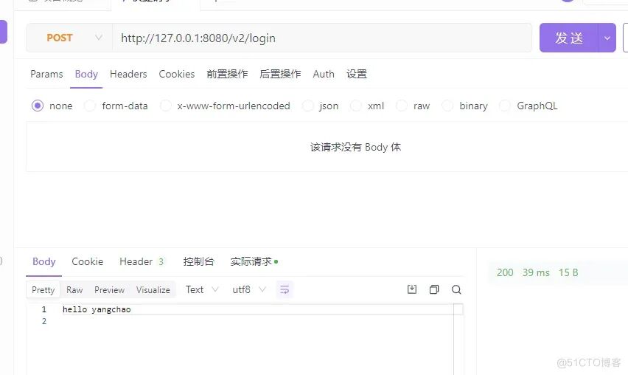Toggle the word wrap icon
Screen dimensions: 628x375
pyautogui.click(x=285, y=289)
